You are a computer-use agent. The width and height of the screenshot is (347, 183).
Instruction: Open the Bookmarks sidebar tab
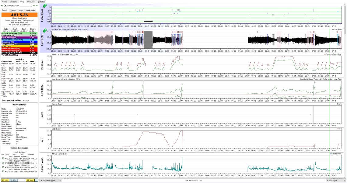[30, 10]
